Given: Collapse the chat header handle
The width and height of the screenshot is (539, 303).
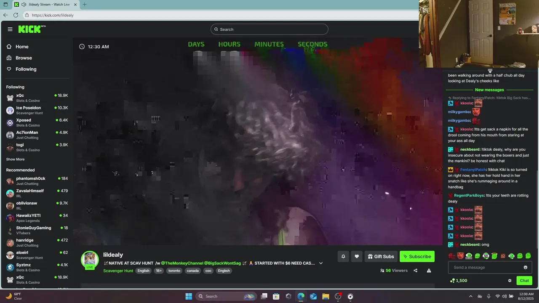Looking at the screenshot, I should pyautogui.click(x=490, y=71).
